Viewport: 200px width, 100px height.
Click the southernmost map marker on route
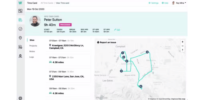click(141, 86)
